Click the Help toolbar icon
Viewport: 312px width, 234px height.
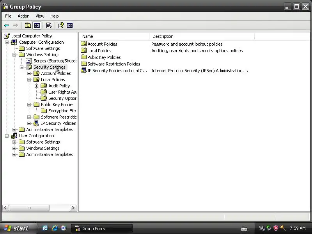coord(60,25)
